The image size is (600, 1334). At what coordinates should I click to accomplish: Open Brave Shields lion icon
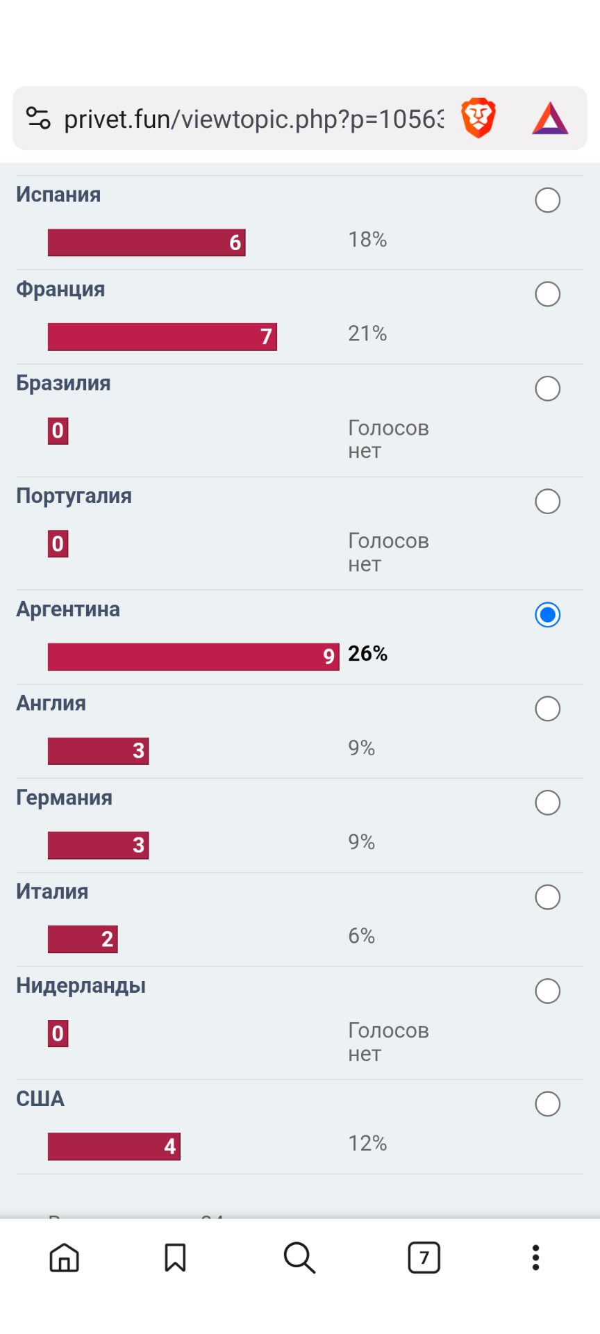click(x=478, y=118)
